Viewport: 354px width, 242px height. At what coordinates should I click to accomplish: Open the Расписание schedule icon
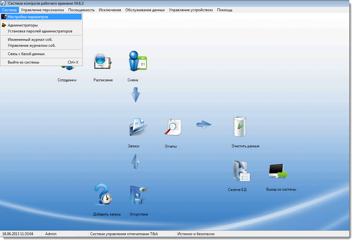103,61
